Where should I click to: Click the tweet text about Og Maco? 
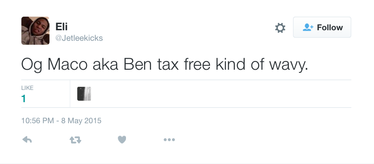[x=165, y=64]
